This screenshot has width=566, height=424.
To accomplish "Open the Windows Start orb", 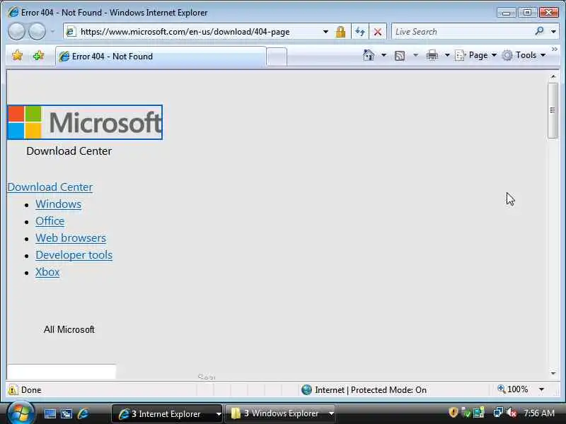I will 21,413.
